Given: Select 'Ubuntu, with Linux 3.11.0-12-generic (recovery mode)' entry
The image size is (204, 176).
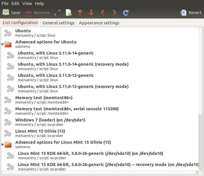Looking at the screenshot, I should (x=100, y=89).
